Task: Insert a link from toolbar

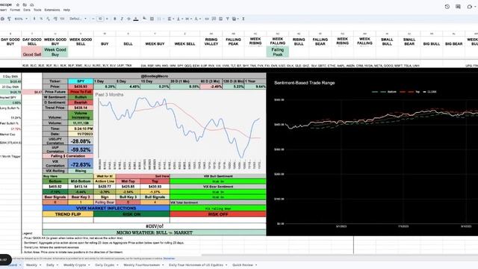Action: coord(207,19)
